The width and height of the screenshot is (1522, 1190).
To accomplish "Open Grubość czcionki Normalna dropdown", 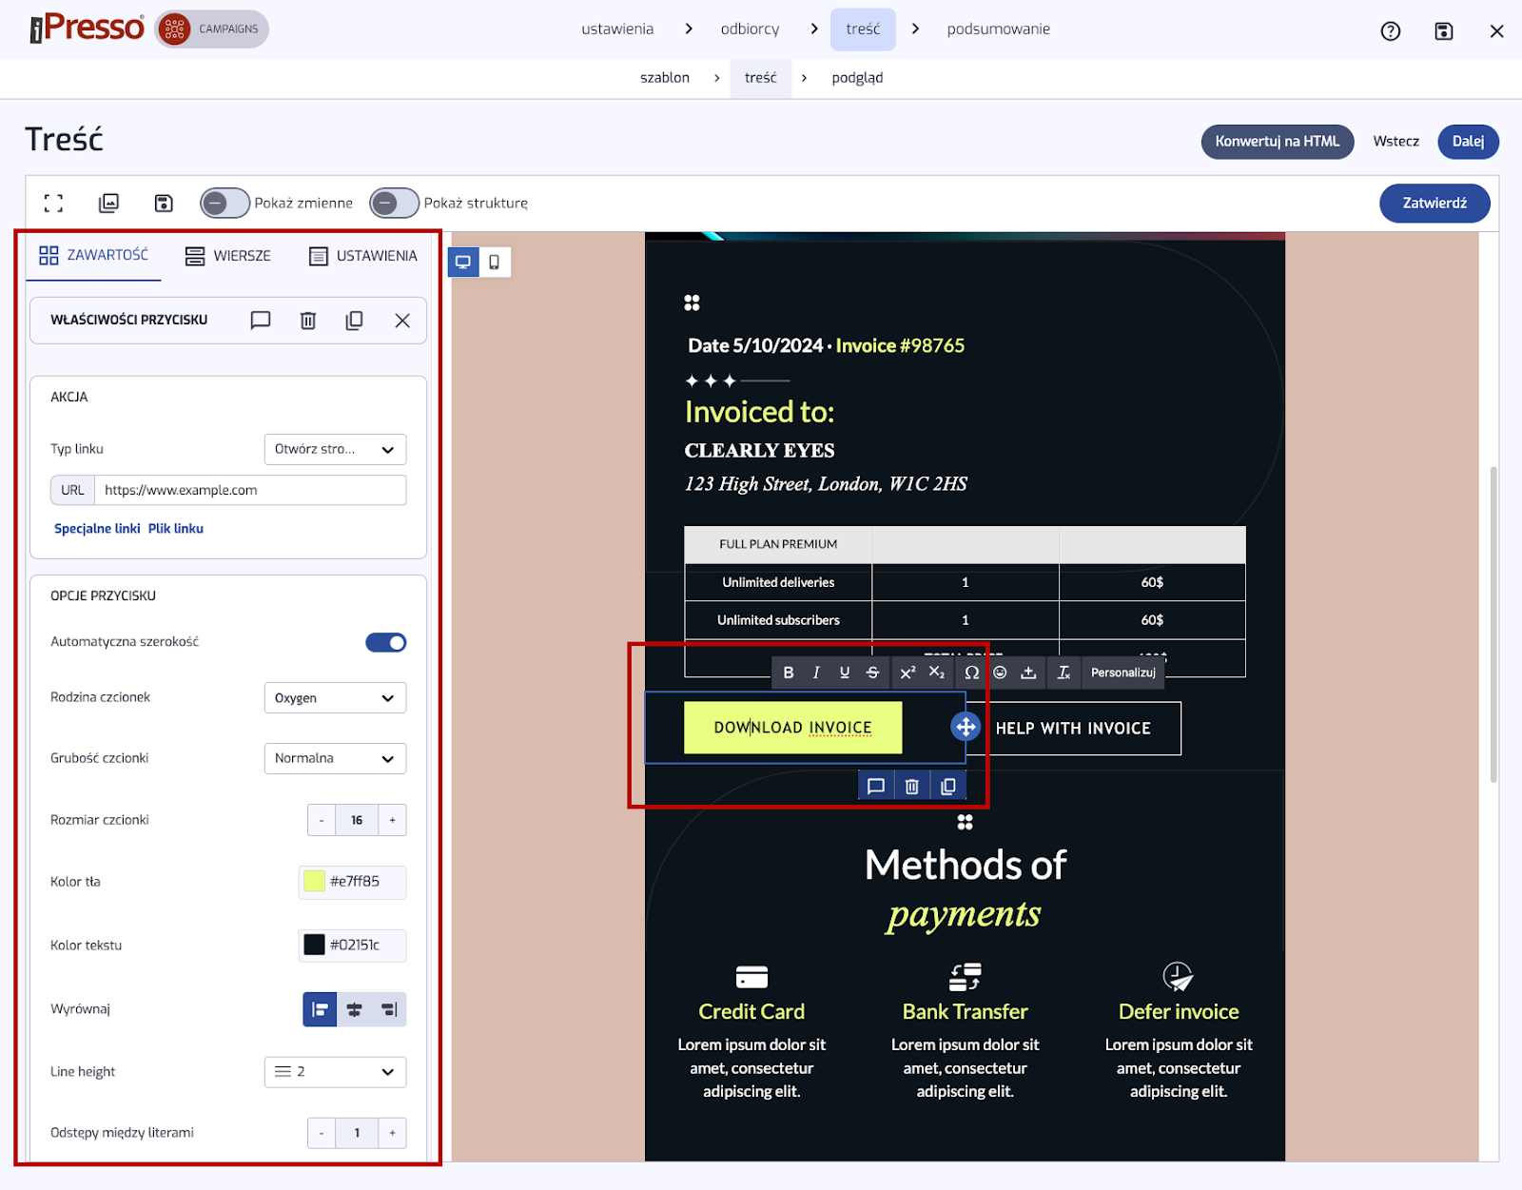I will pyautogui.click(x=335, y=759).
